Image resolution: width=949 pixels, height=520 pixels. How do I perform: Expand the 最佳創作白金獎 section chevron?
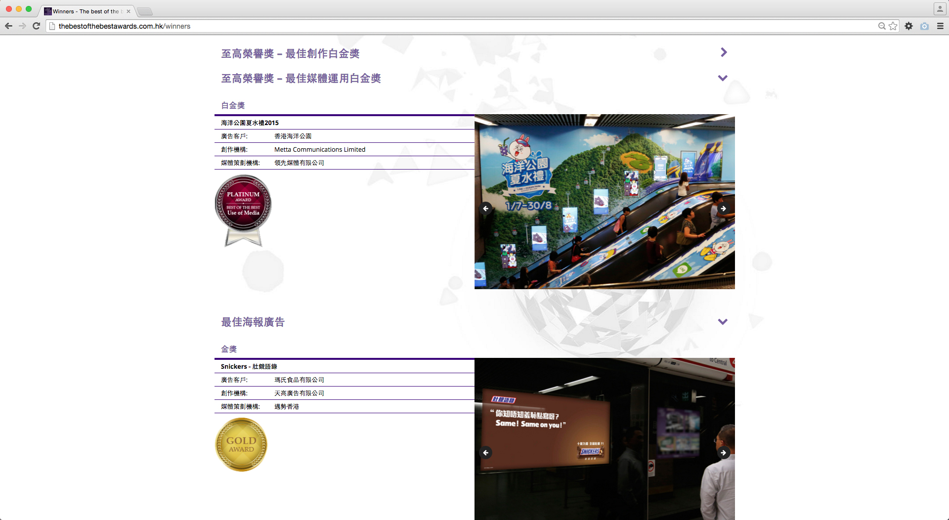(x=723, y=52)
